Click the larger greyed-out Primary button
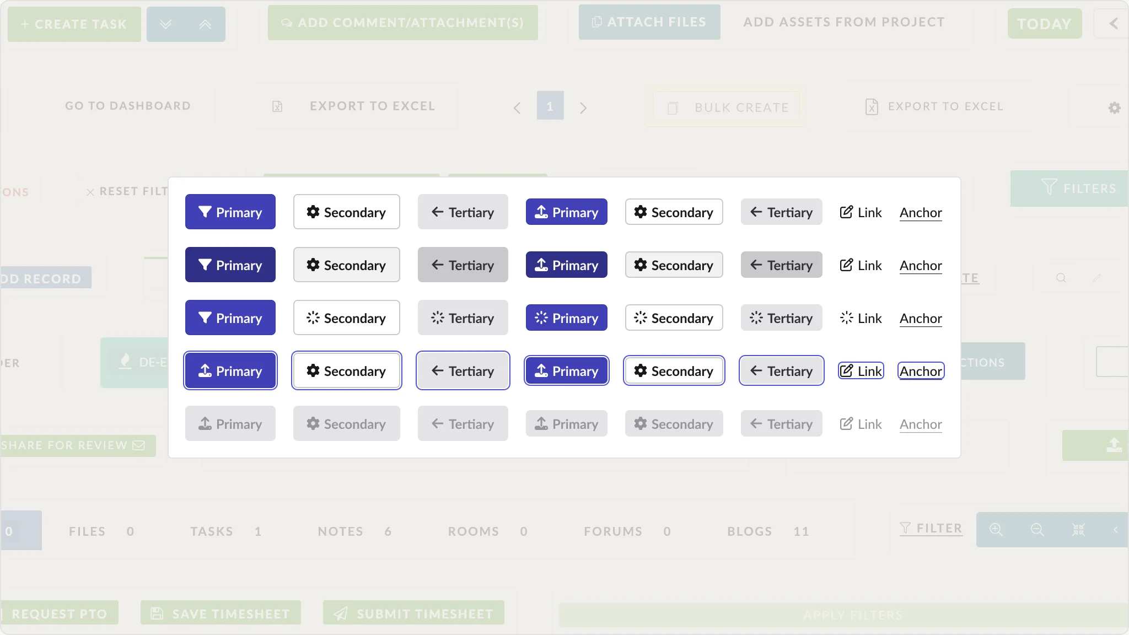1129x635 pixels. coord(230,423)
